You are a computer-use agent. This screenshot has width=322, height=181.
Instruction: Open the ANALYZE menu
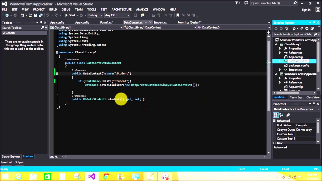142,9
